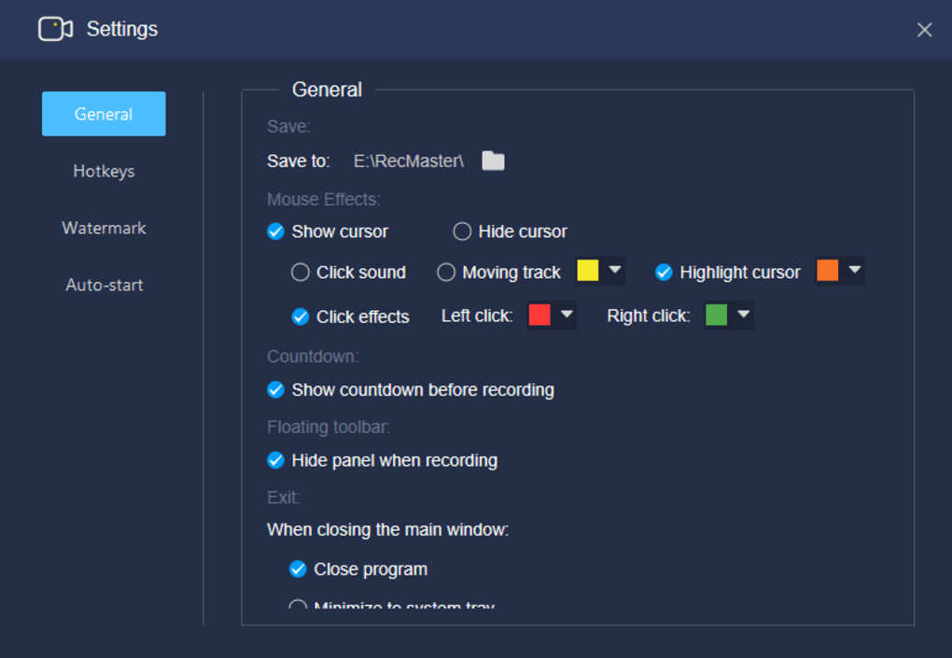Go to the Auto-start tab
The height and width of the screenshot is (658, 952).
(104, 285)
